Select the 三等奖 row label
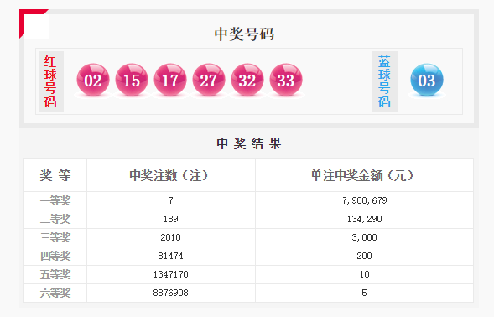The height and width of the screenshot is (317, 494). click(55, 237)
